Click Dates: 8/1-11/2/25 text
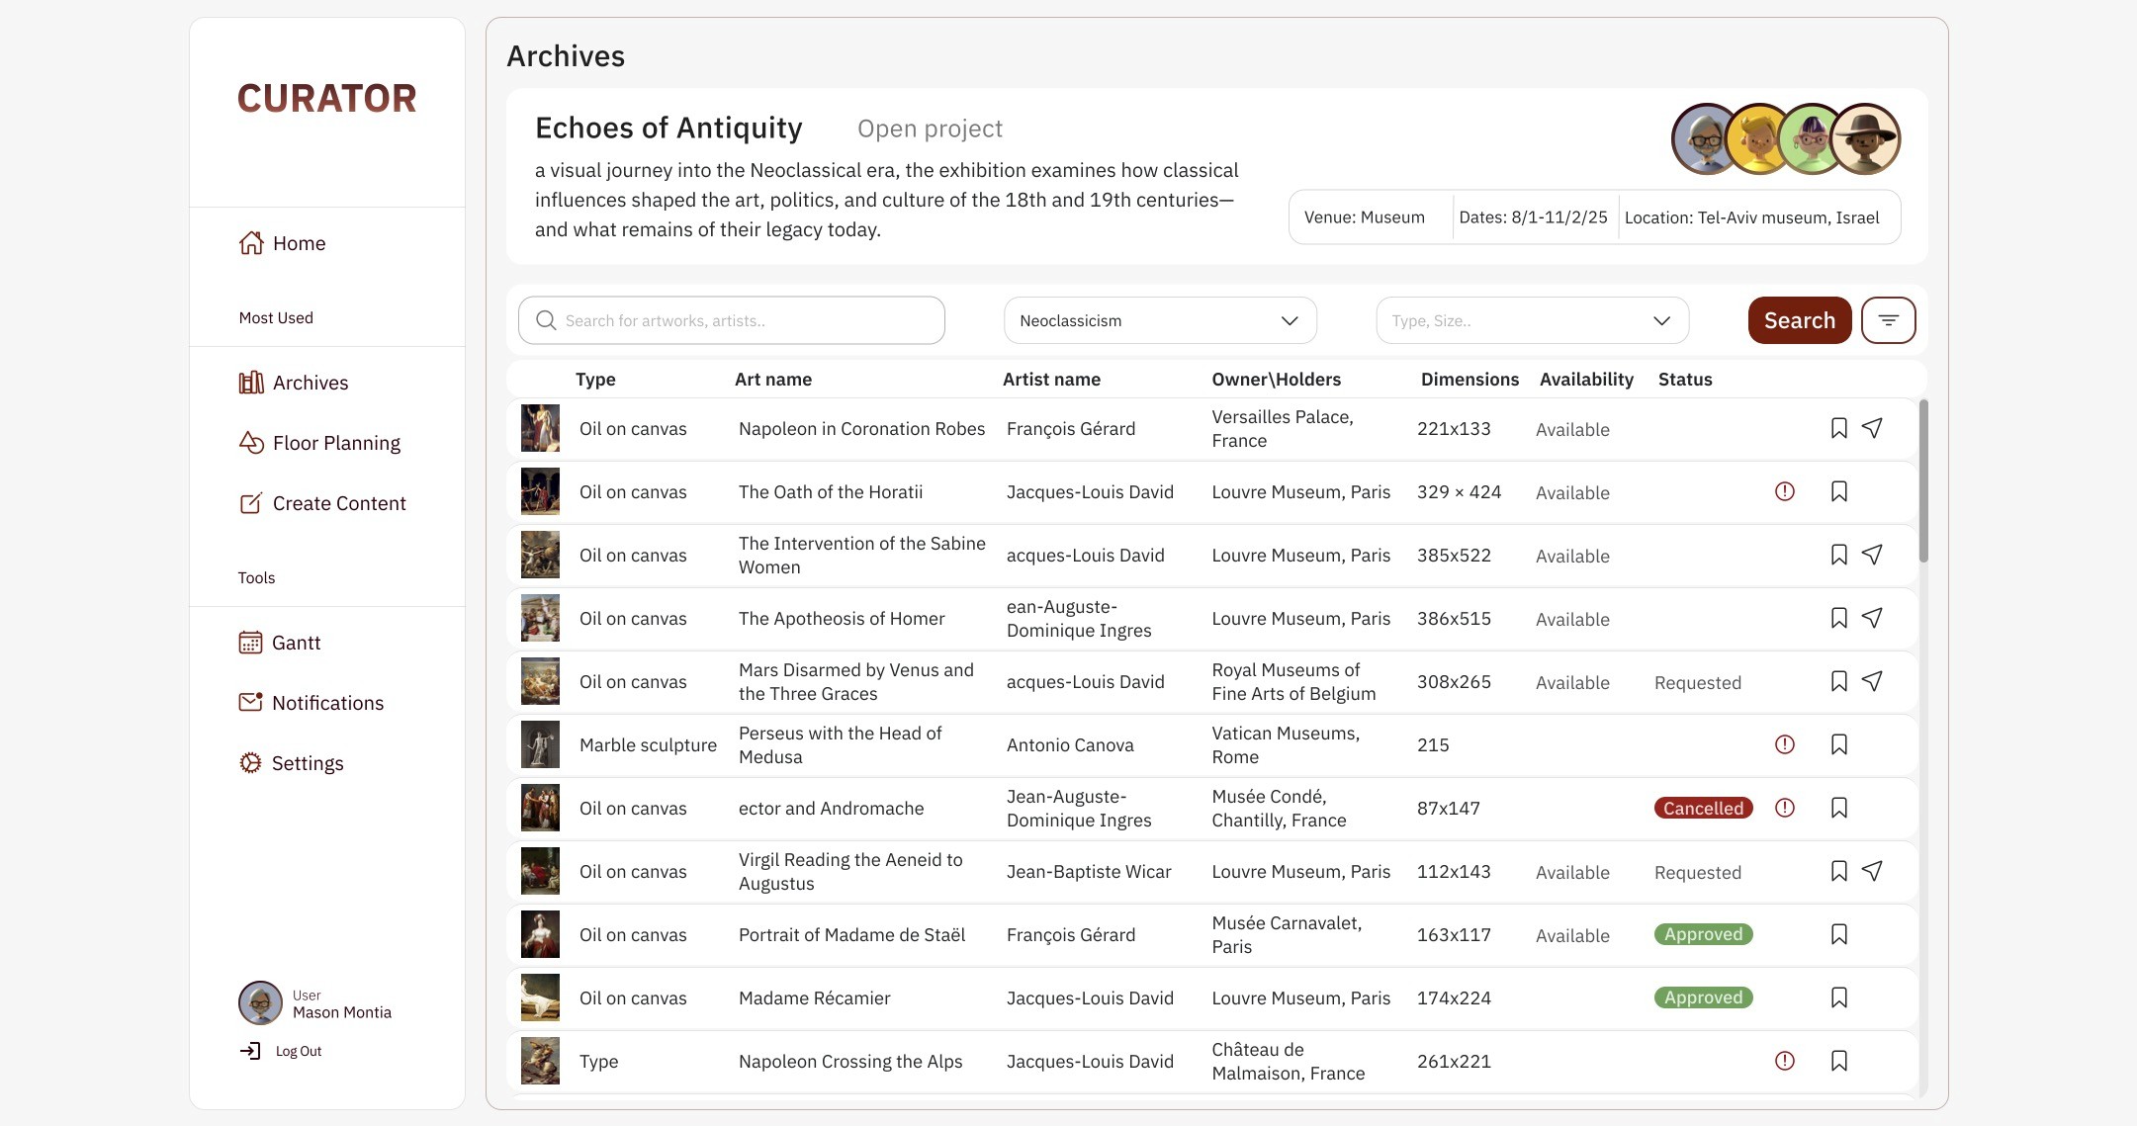 tap(1533, 217)
